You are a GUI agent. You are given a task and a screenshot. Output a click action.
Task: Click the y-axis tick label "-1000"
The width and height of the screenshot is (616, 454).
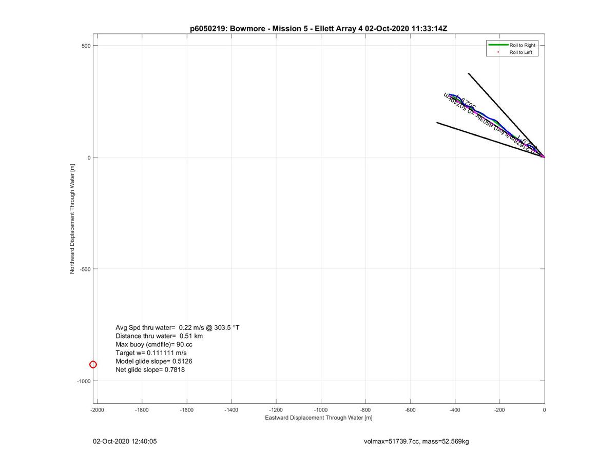(83, 381)
